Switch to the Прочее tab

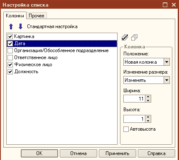(x=37, y=16)
